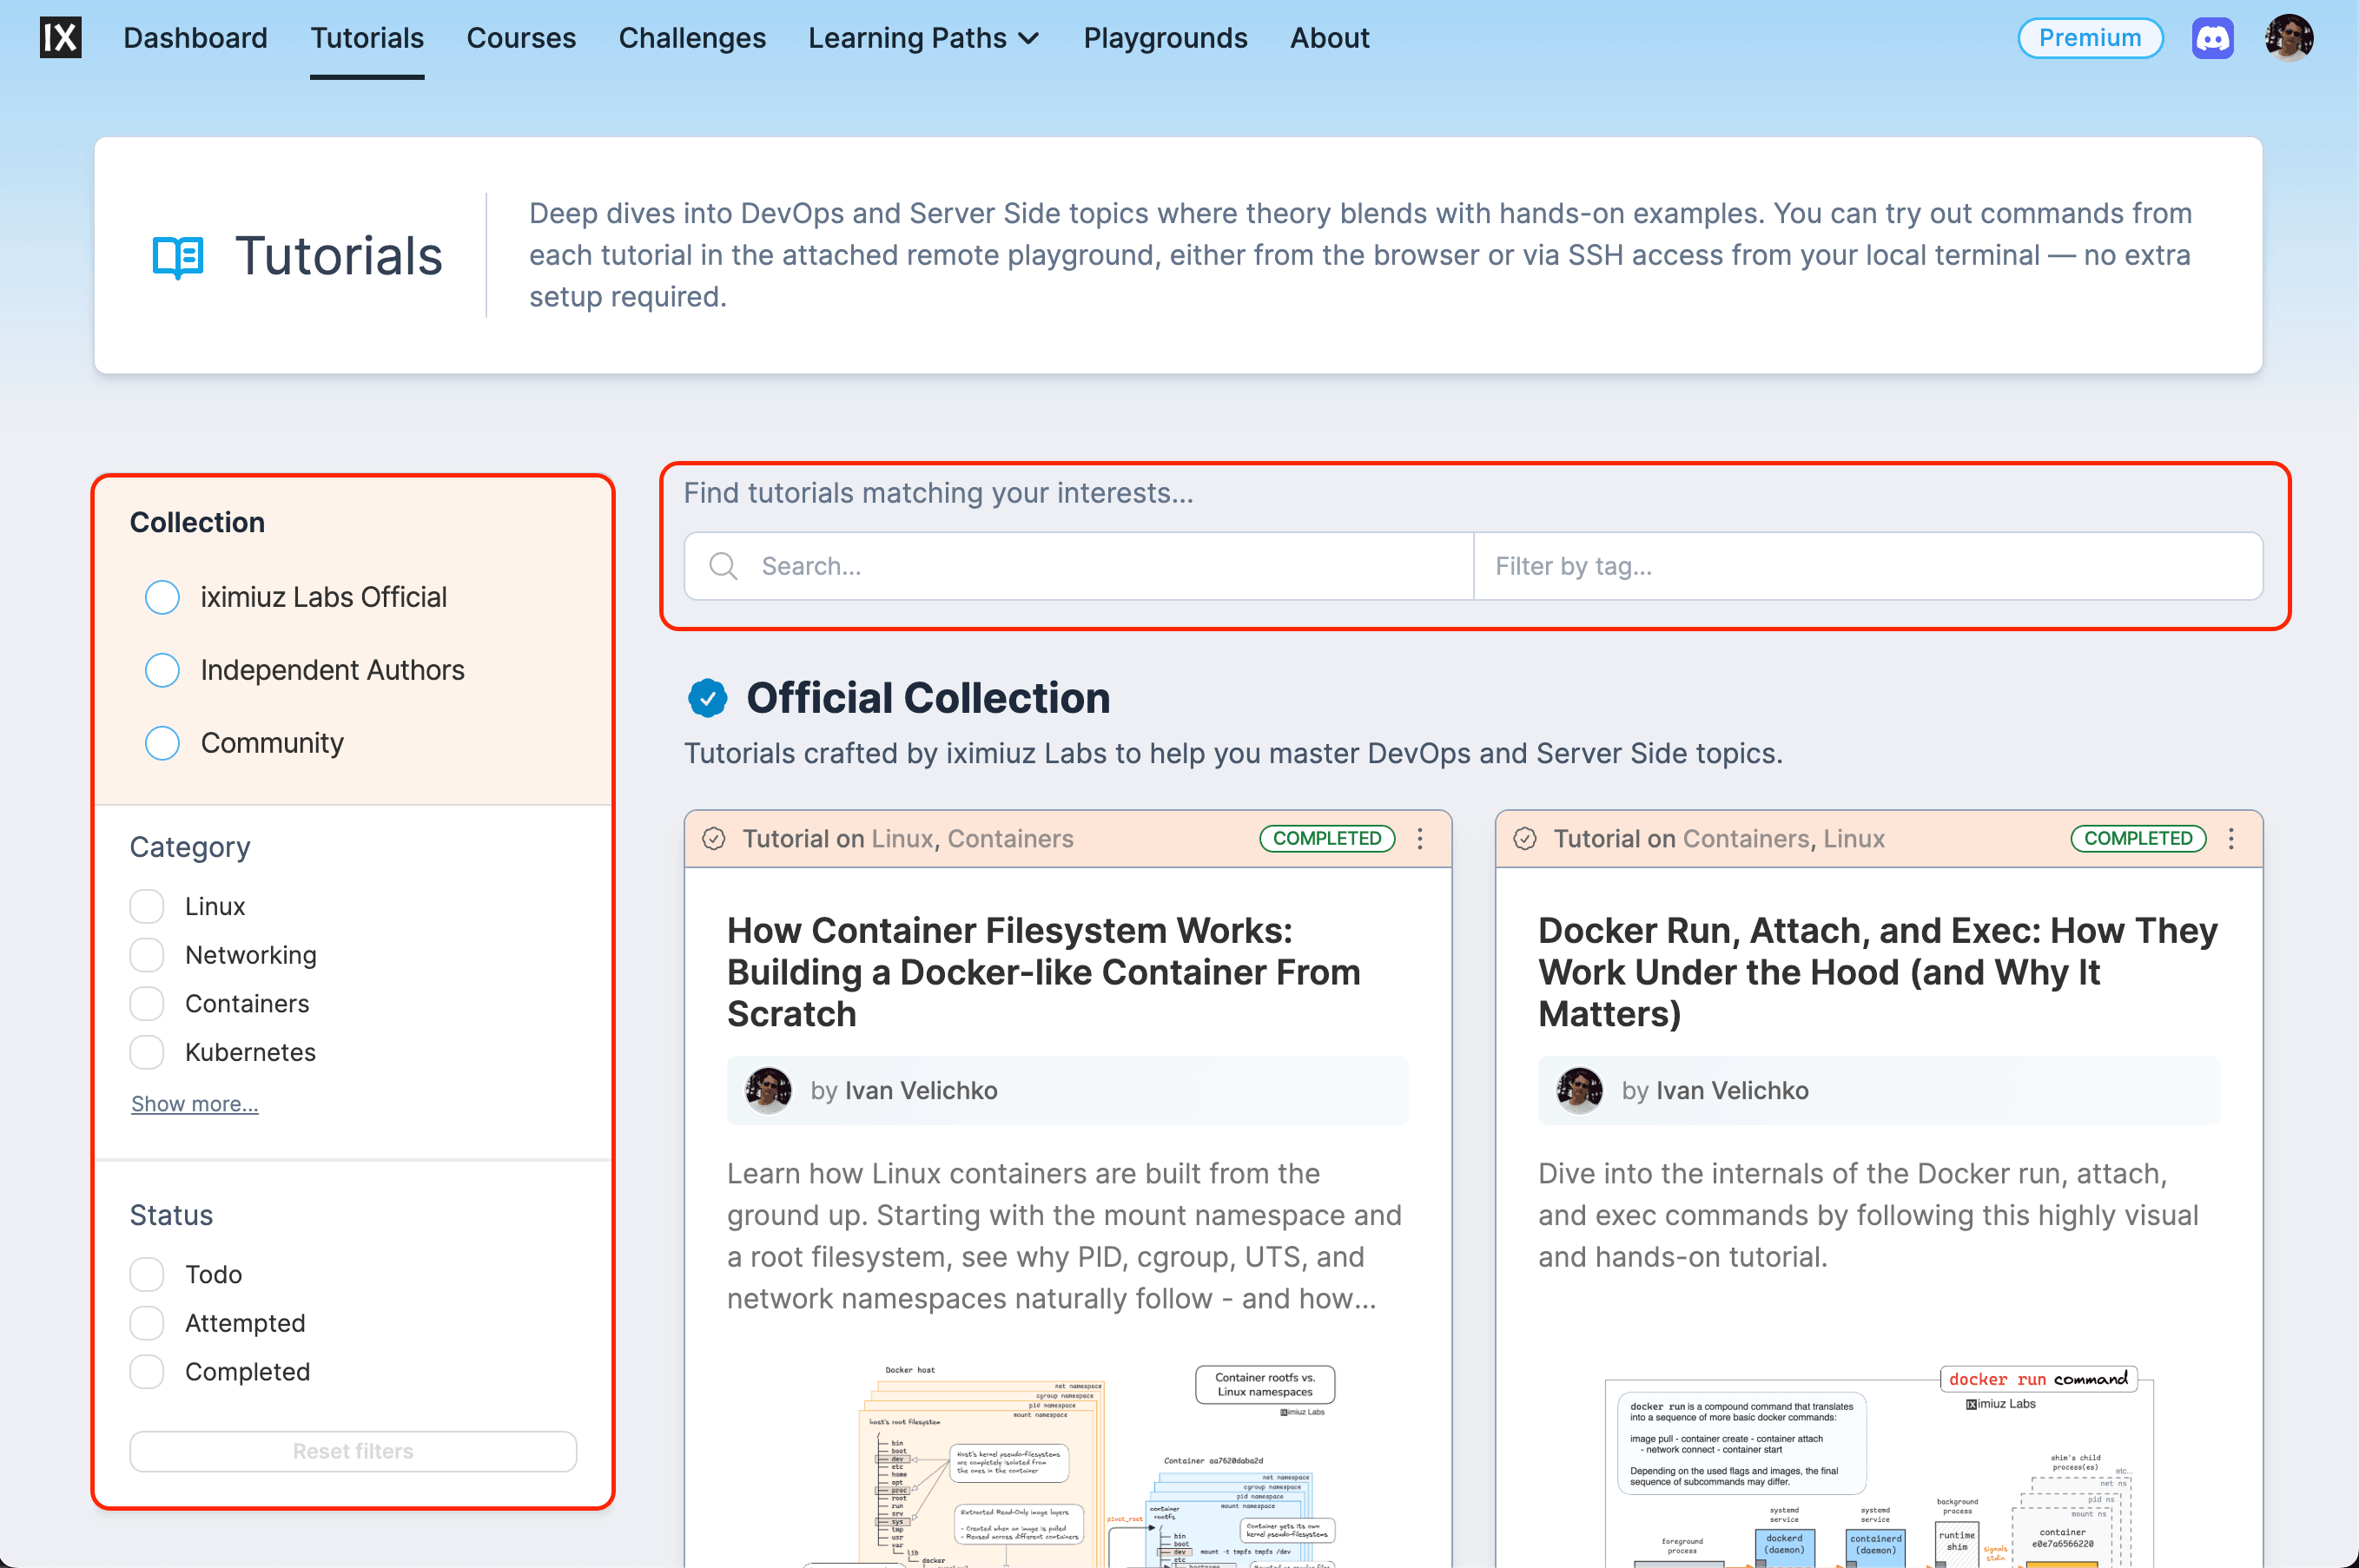Click your profile avatar in the navbar
This screenshot has height=1568, width=2359.
(2289, 37)
